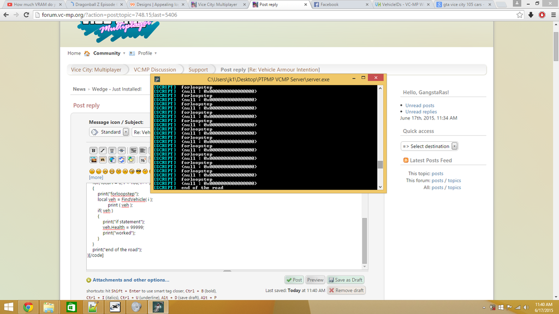Open the Wedge - Just Installed! news link
The image size is (559, 314).
(x=117, y=89)
